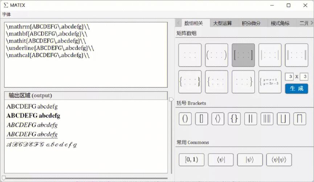Screen dimensions: 314x182
Task: Click inside the LaTeX input editor
Action: pyautogui.click(x=86, y=55)
